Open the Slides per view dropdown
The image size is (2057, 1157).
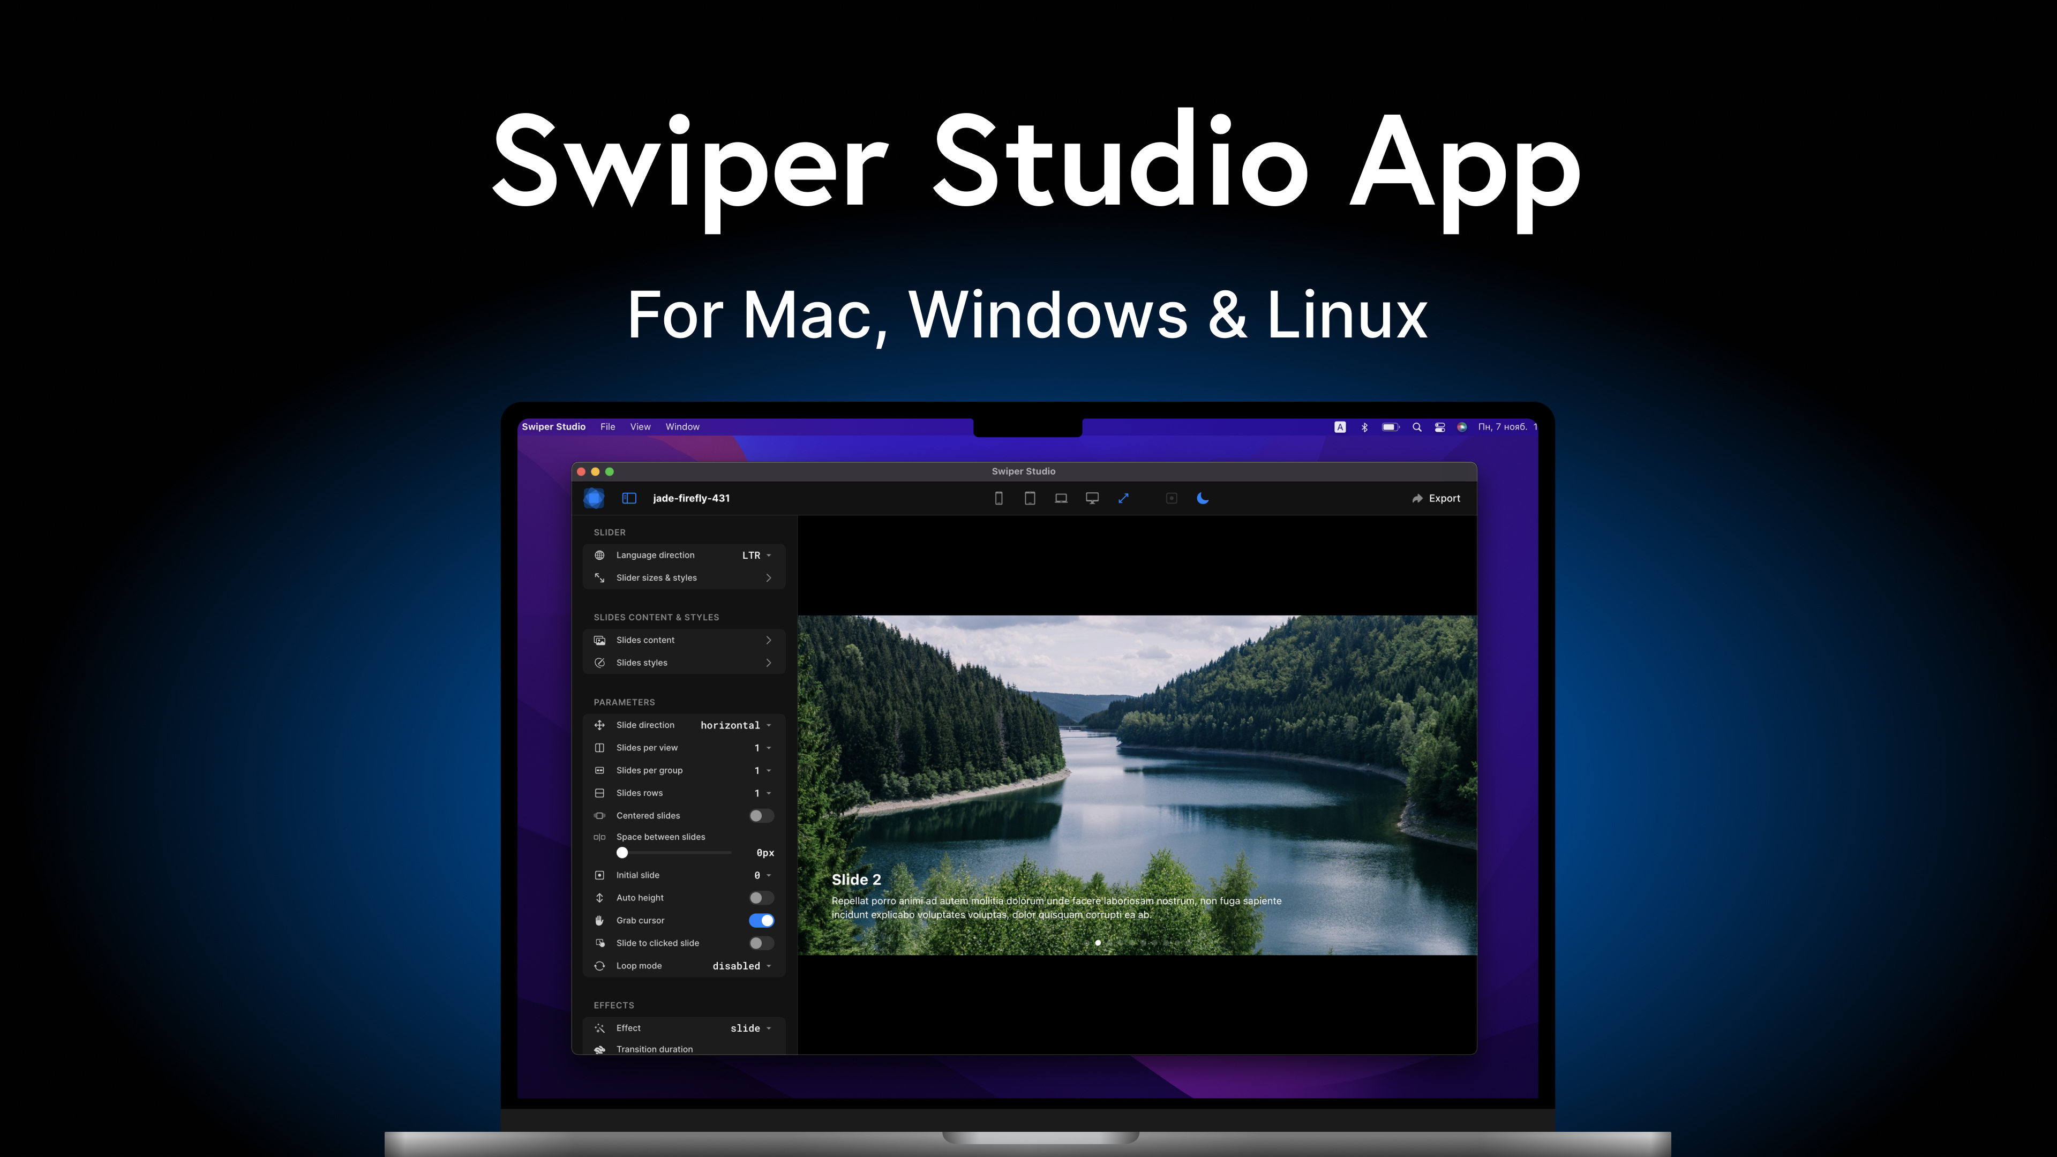(763, 748)
